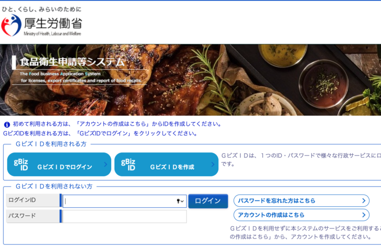
Task: Click the arrow at right of GビズIDでログイン button
Action: [106, 164]
